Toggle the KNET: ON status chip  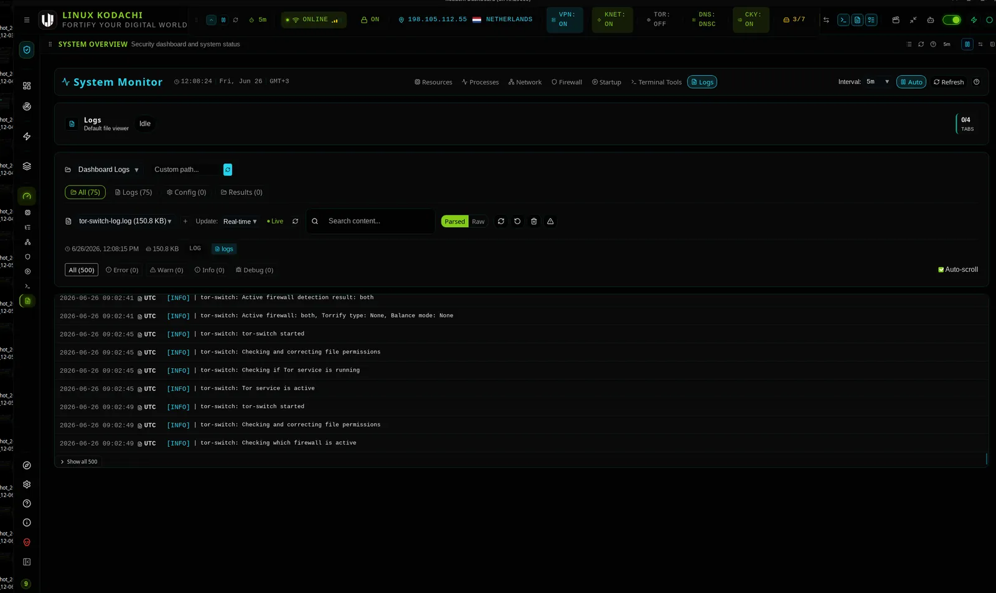tap(612, 20)
